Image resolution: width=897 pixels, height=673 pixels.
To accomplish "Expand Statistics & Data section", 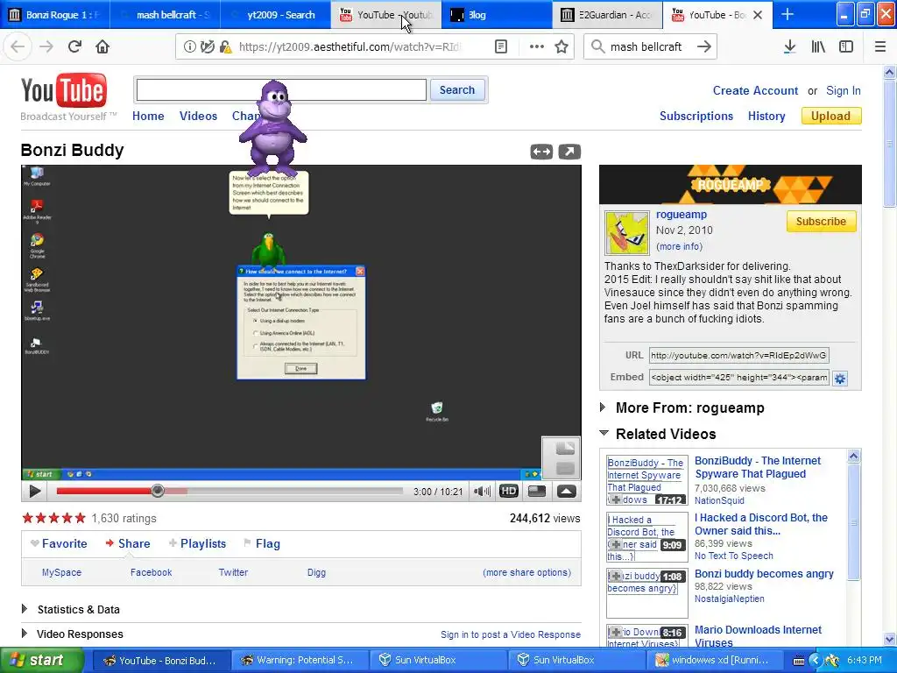I will tap(25, 609).
